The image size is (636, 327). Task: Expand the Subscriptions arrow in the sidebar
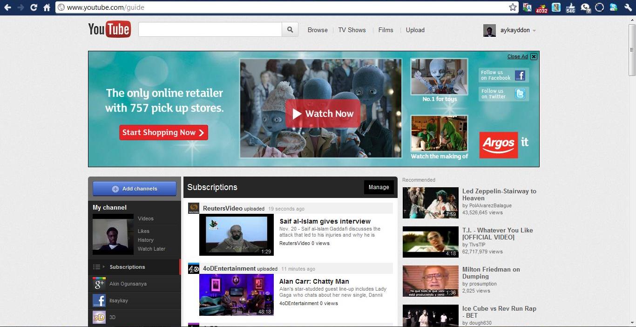104,267
